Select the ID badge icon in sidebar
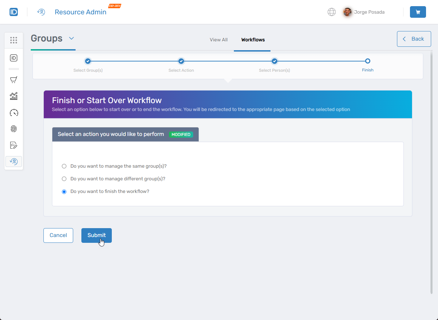Image resolution: width=438 pixels, height=320 pixels. coord(14,58)
